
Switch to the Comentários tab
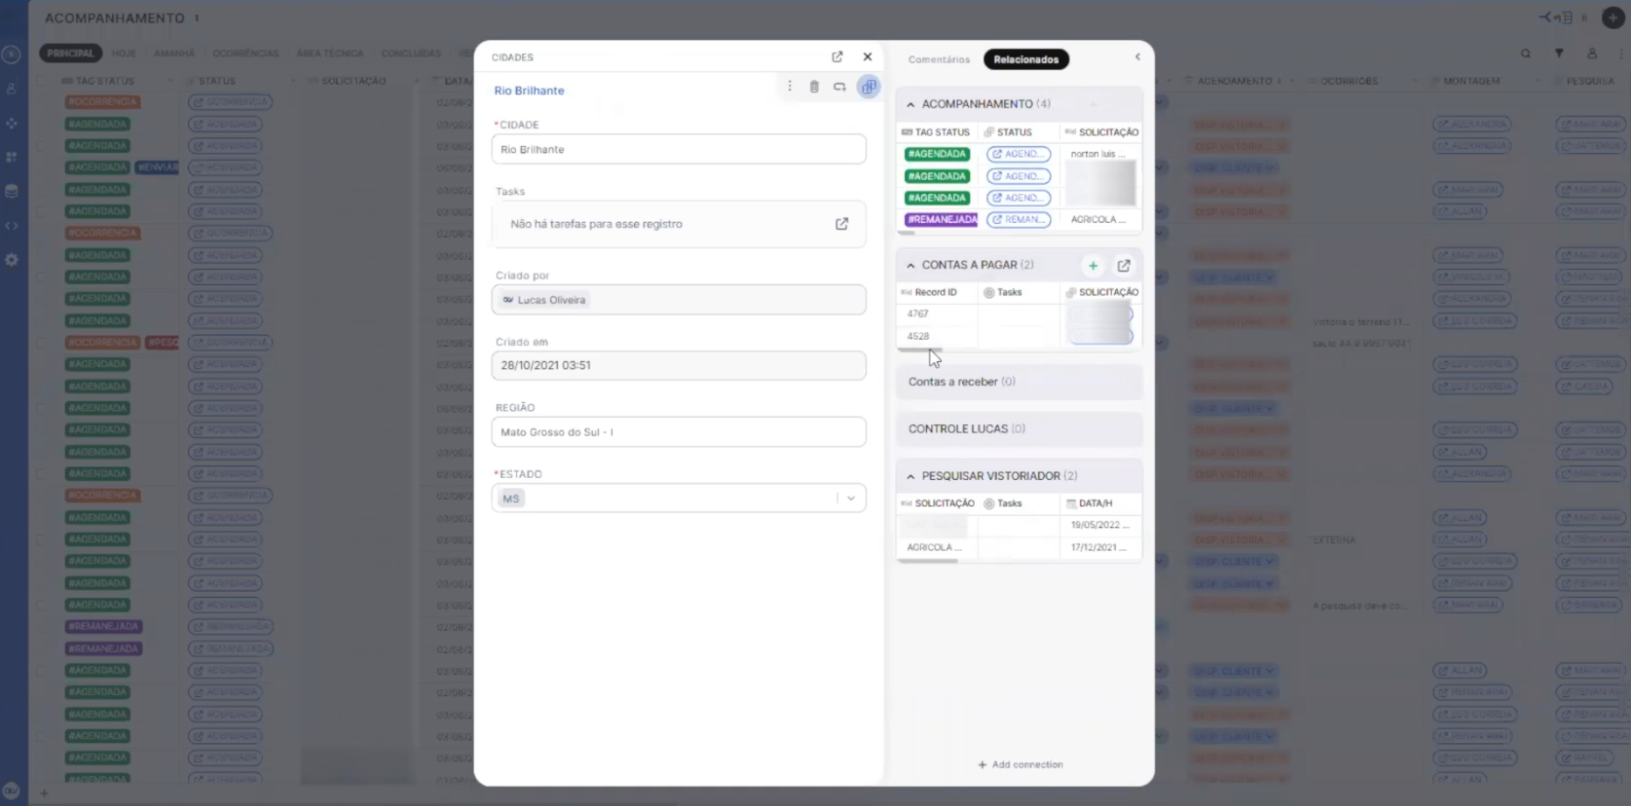pyautogui.click(x=938, y=59)
